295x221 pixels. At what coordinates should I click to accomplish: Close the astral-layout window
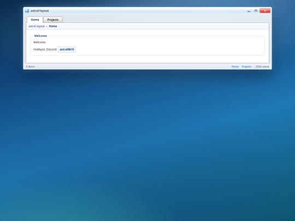click(x=265, y=11)
